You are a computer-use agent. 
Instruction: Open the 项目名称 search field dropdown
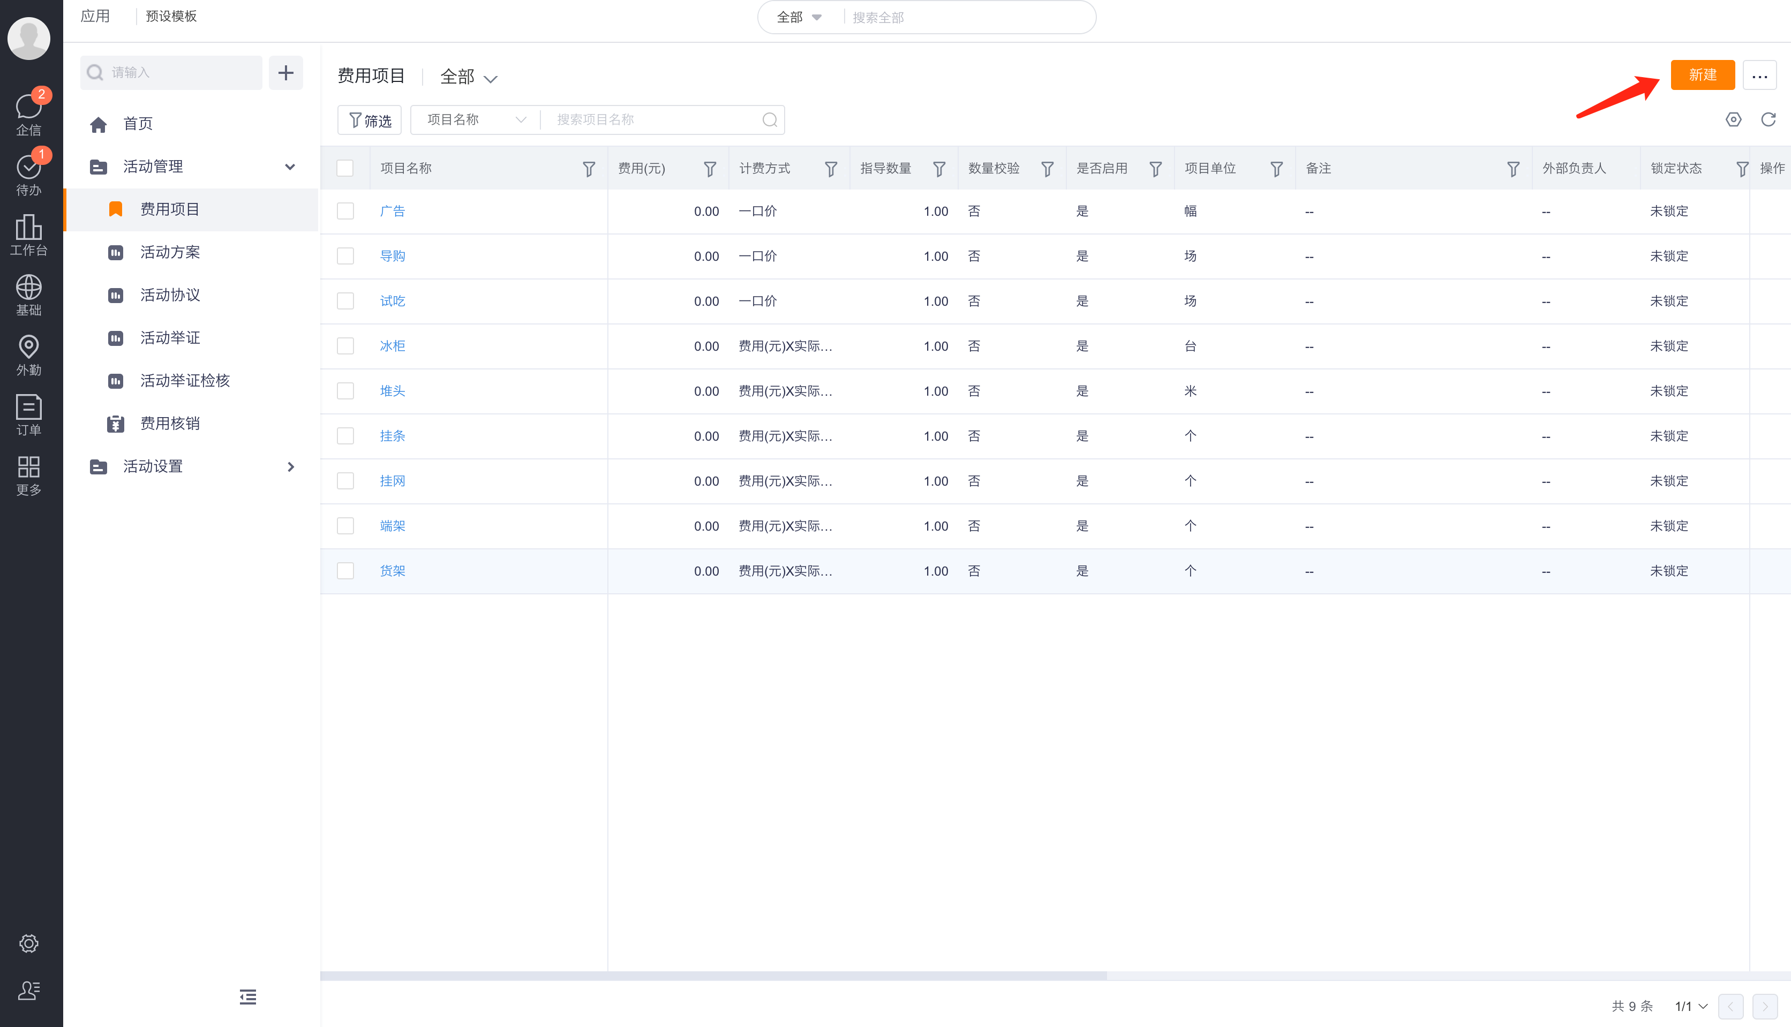click(x=476, y=120)
